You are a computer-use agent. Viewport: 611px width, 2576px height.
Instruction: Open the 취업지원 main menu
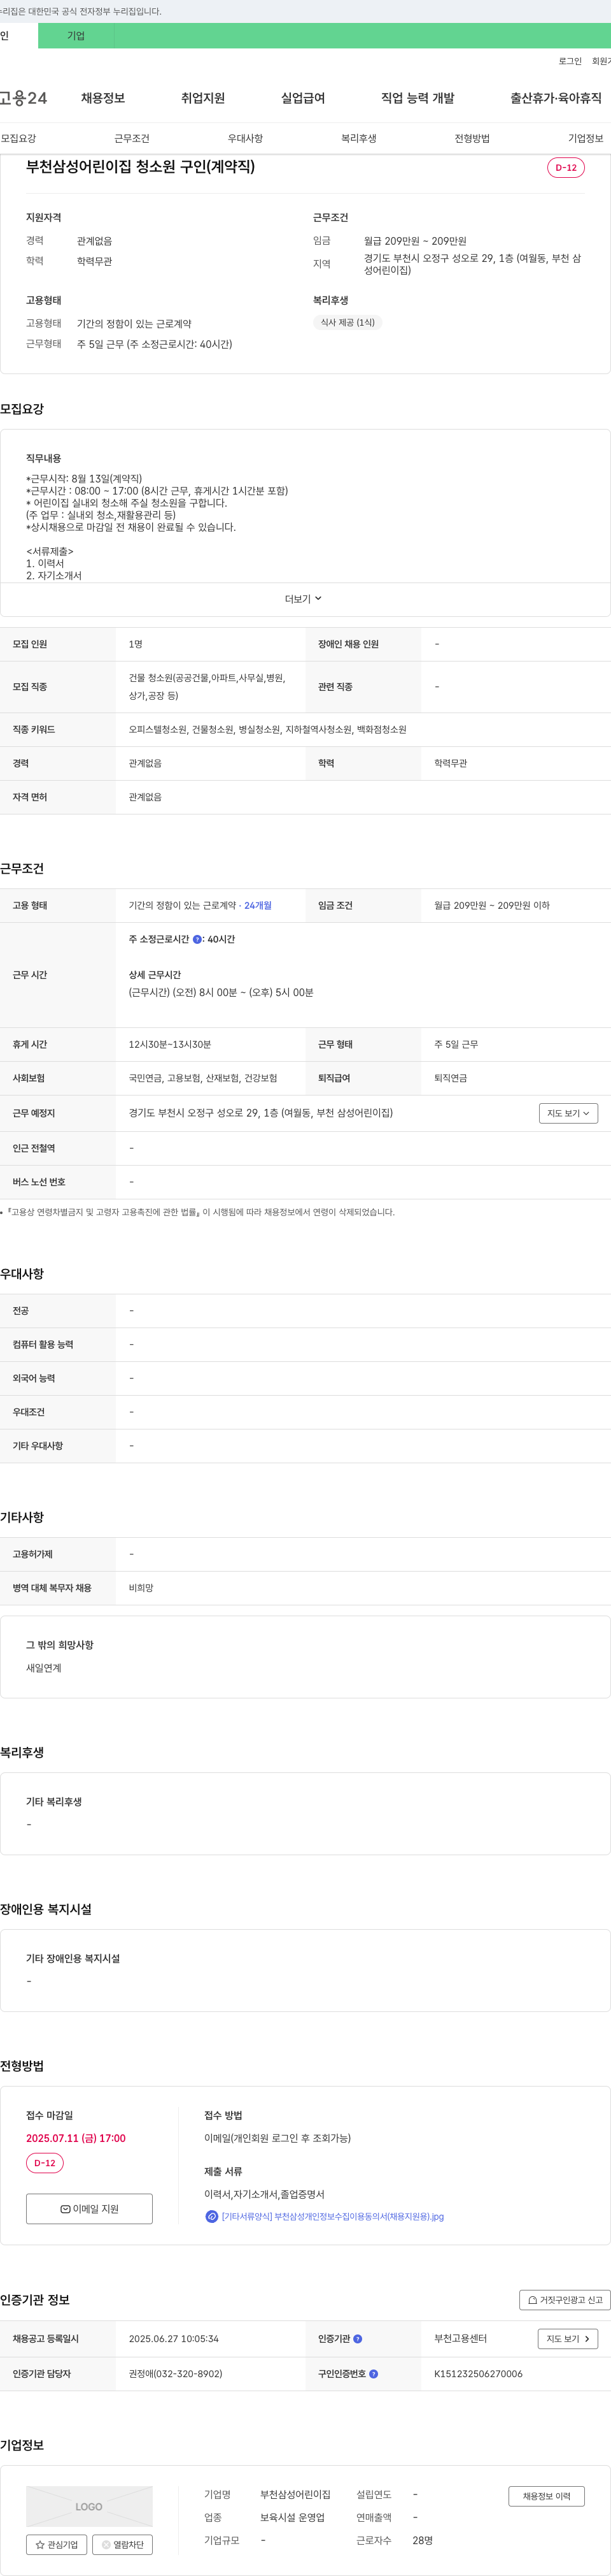point(202,98)
